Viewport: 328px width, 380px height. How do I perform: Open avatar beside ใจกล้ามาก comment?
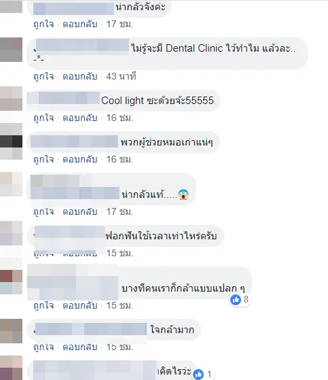point(11,331)
